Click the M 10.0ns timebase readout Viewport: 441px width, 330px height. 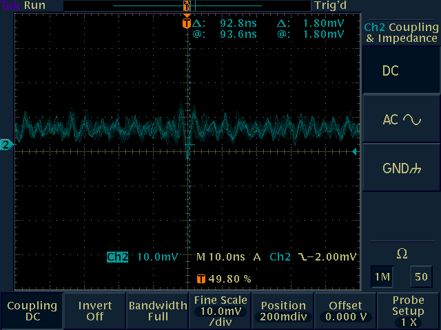(x=220, y=256)
